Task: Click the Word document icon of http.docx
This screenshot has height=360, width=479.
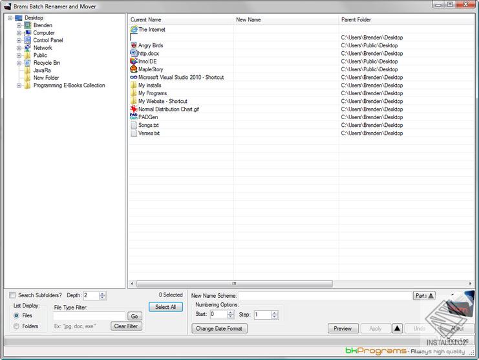Action: pyautogui.click(x=134, y=53)
